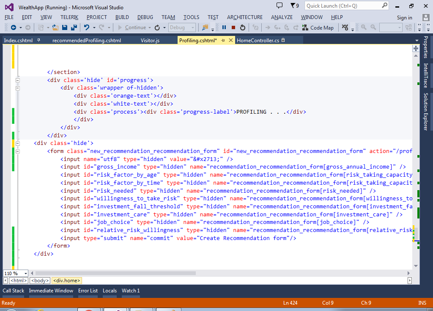Open the Error List tab

click(88, 291)
